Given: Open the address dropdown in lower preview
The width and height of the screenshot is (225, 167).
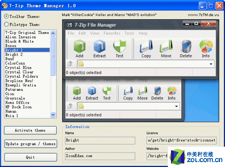Looking at the screenshot, I should pos(176,107).
